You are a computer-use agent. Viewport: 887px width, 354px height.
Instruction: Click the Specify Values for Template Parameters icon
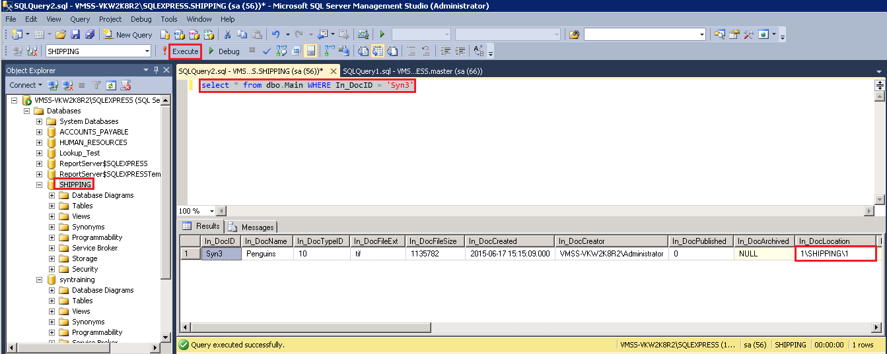click(x=479, y=51)
